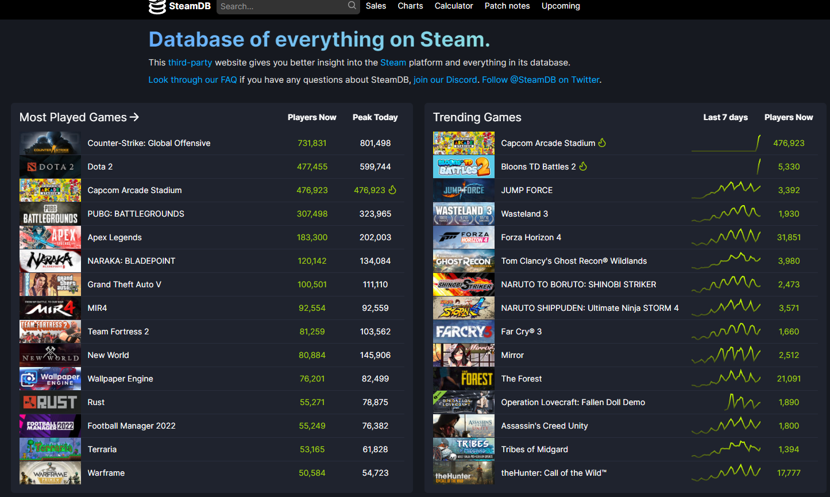Open Counter-Strike: Global Offensive game link
Image resolution: width=830 pixels, height=497 pixels.
(x=149, y=143)
